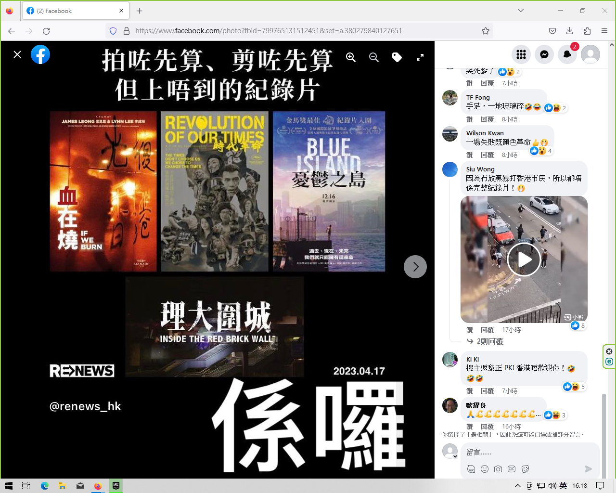Bookmark this page with the star
Viewport: 616px width, 493px height.
click(x=486, y=31)
